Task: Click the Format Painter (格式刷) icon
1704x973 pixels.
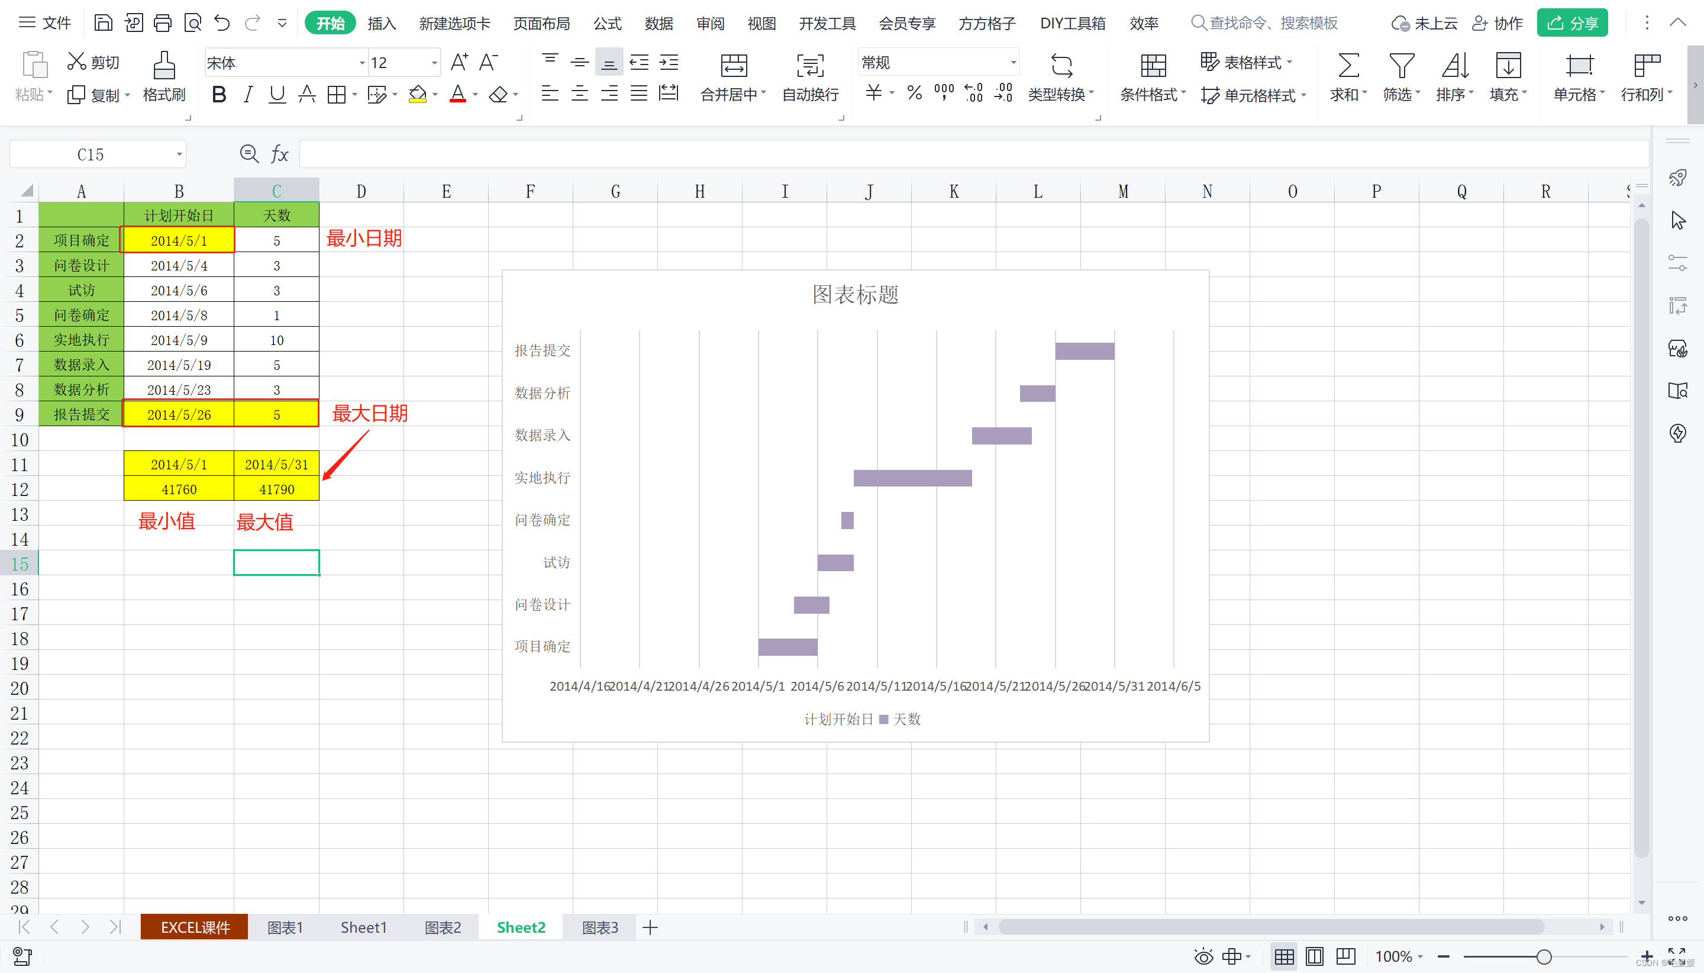Action: click(164, 66)
